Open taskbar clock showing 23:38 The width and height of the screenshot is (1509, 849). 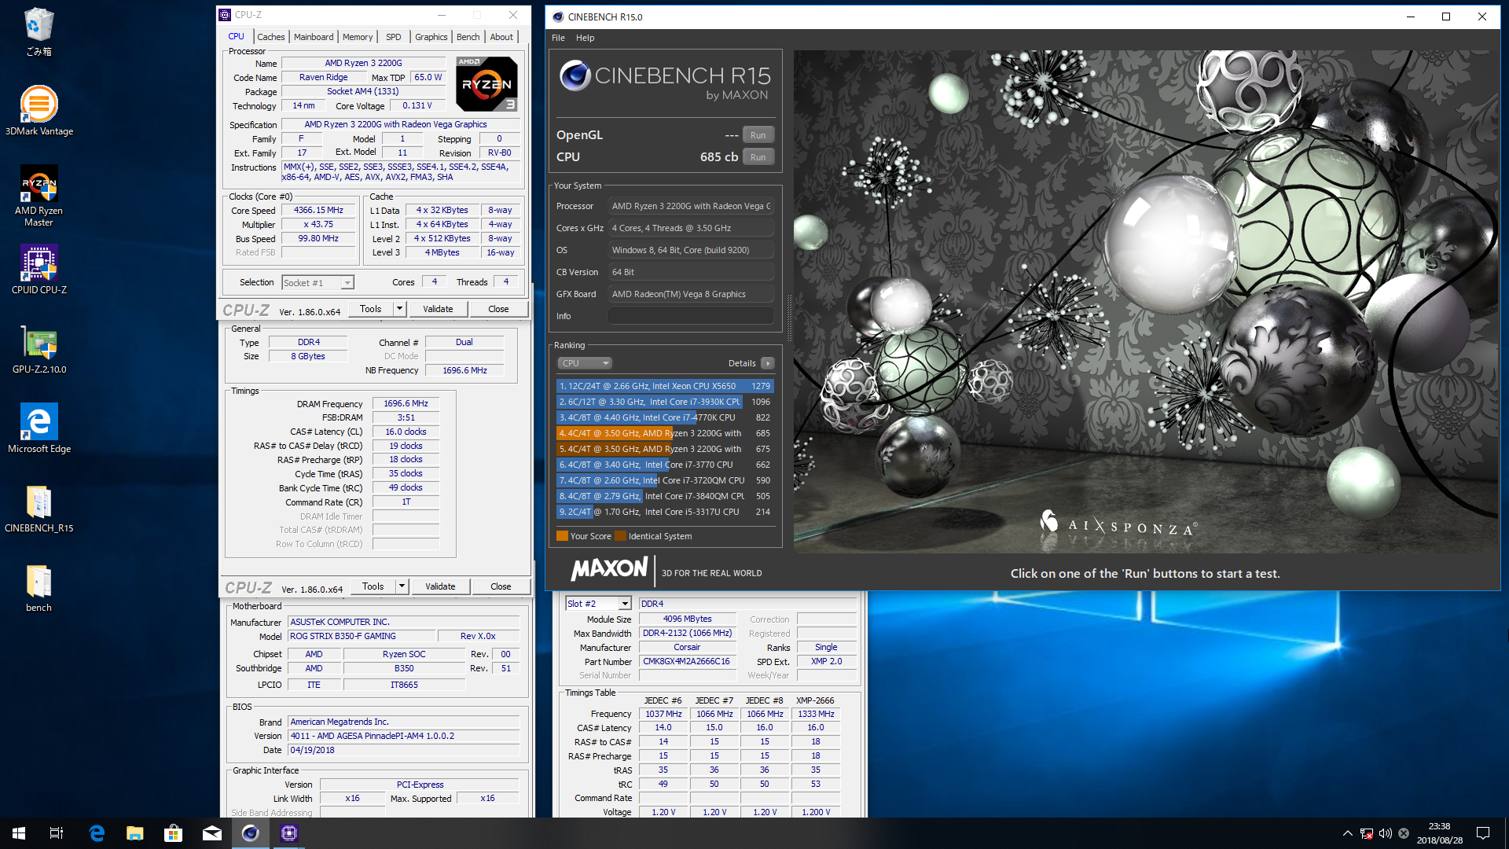coord(1440,833)
